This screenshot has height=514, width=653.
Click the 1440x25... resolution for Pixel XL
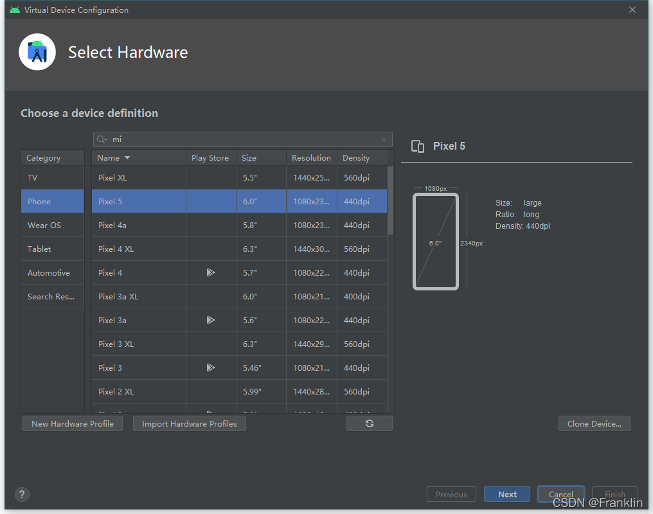312,178
